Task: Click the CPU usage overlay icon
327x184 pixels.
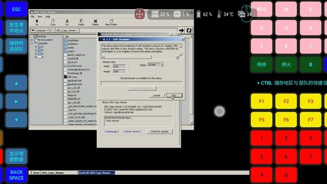Action: 155,14
